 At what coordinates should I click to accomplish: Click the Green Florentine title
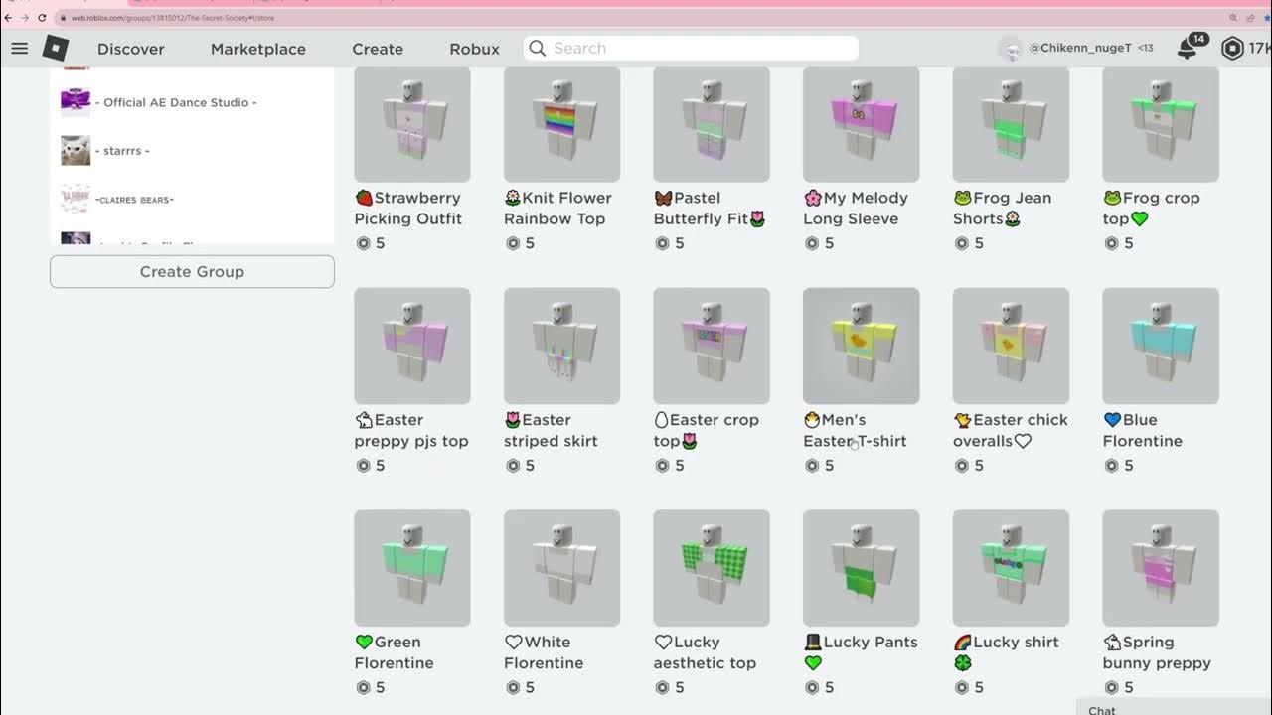tap(395, 652)
